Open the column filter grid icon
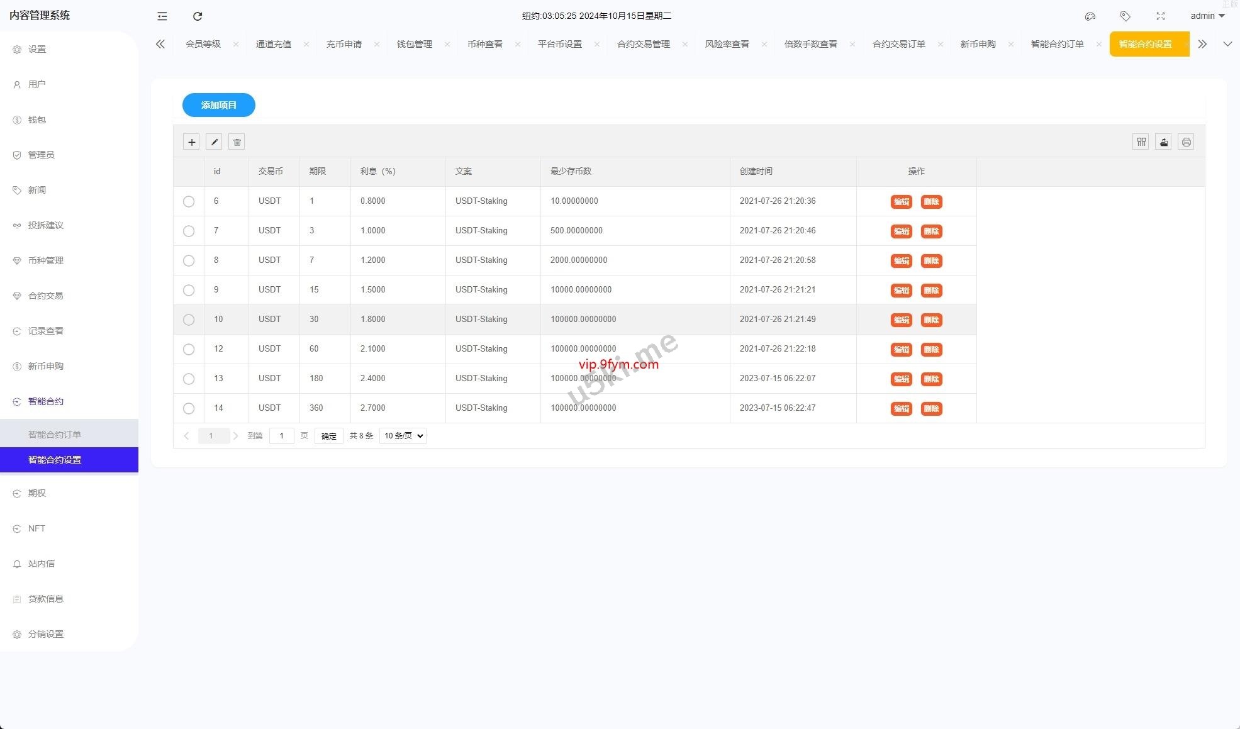The width and height of the screenshot is (1240, 729). click(1141, 142)
